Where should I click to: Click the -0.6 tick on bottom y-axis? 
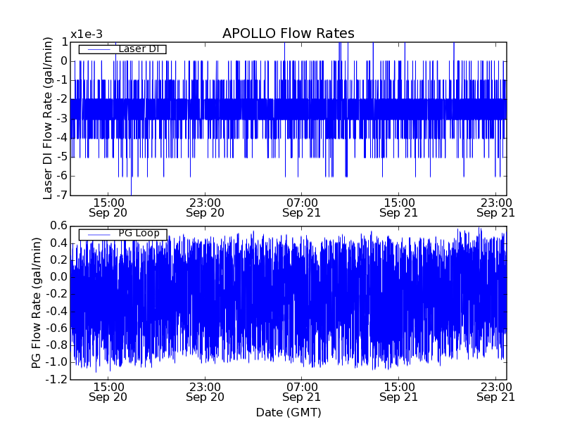[58, 328]
